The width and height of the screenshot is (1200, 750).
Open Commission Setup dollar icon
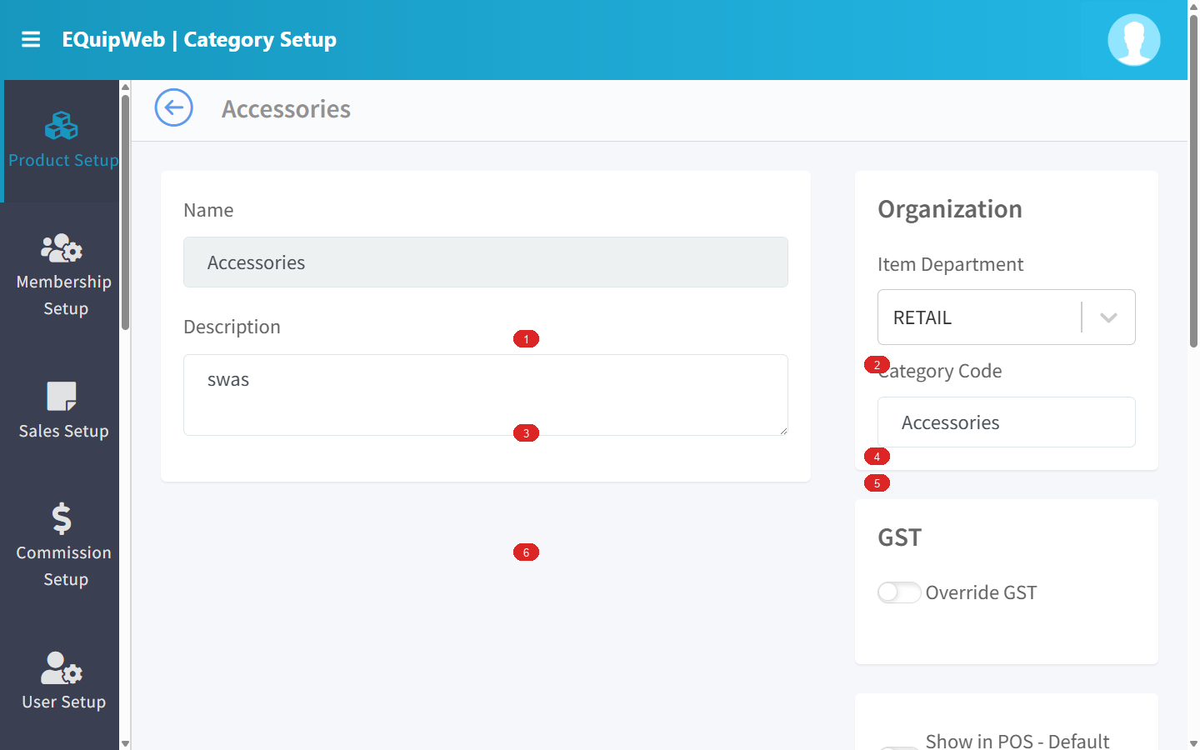click(x=61, y=518)
